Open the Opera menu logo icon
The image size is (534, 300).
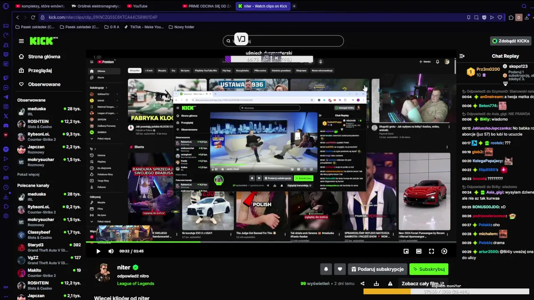(x=6, y=6)
